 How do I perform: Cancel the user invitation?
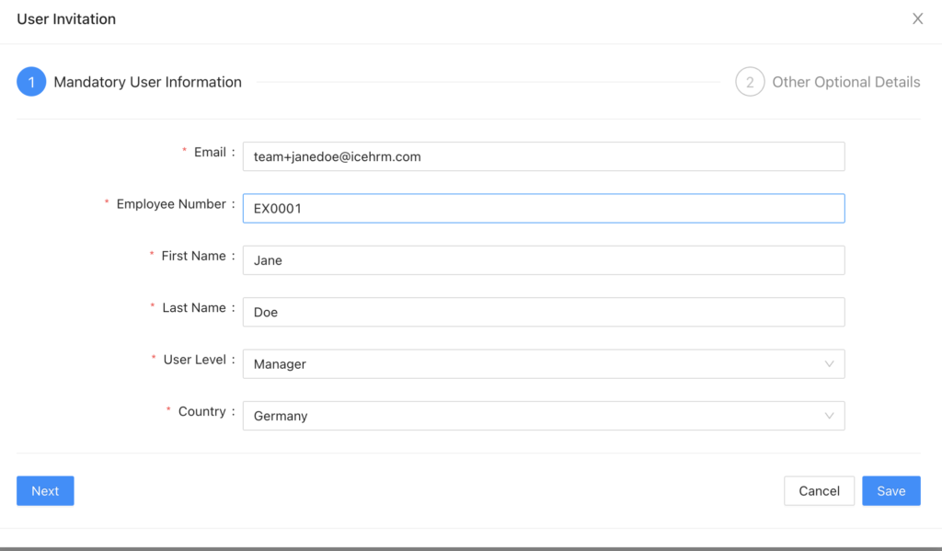tap(819, 491)
